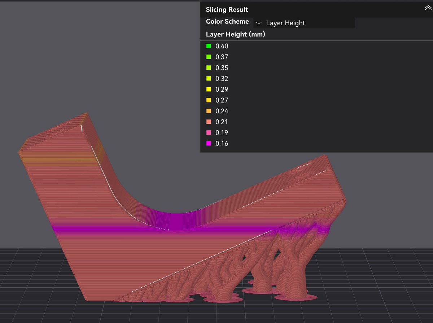Select the 0.19 value text
This screenshot has height=323, width=433.
[222, 133]
